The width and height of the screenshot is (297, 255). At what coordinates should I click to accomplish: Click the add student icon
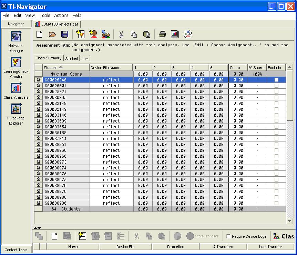click(93, 34)
